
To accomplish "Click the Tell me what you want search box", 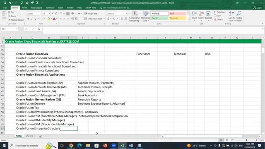I will click(x=115, y=8).
